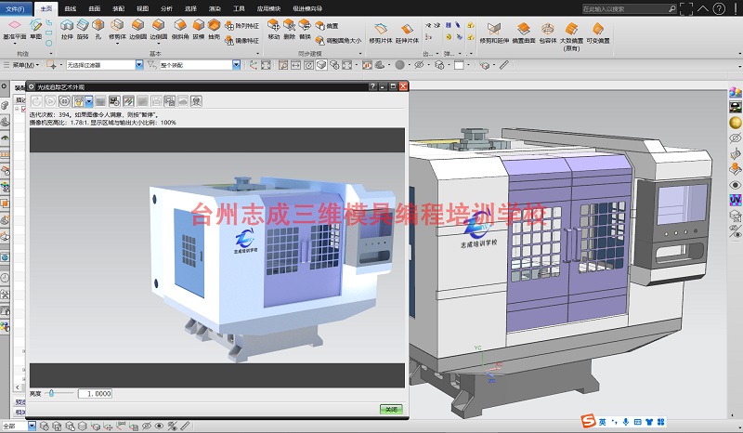743x433 pixels.
Task: Open the 草图 (Sketch) tool
Action: (36, 29)
